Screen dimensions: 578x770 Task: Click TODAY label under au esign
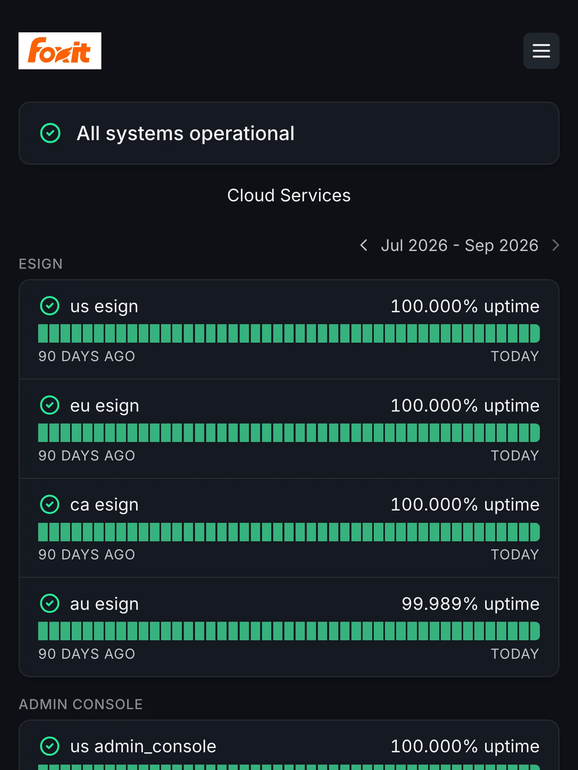coord(515,654)
